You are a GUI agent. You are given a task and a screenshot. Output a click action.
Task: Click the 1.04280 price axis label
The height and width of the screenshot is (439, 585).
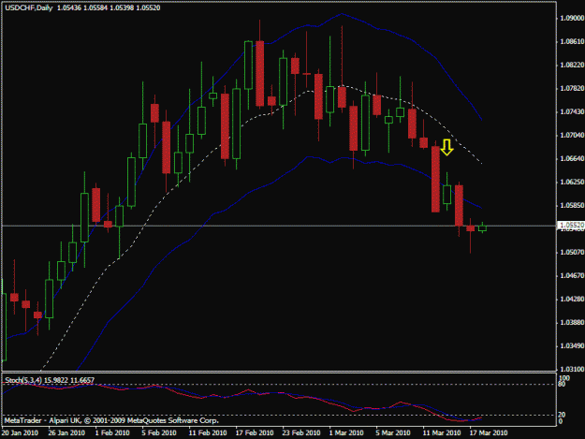[572, 300]
